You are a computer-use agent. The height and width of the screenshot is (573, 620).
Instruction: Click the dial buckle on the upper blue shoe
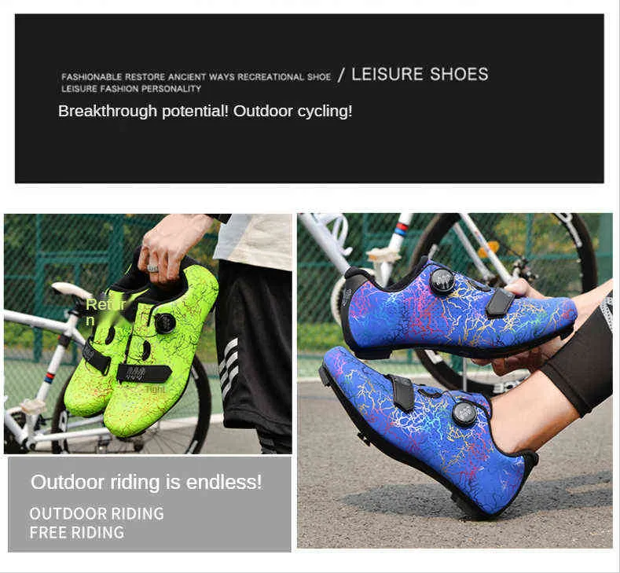click(442, 281)
